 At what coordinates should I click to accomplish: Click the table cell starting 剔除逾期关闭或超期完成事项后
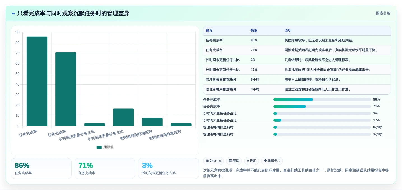click(331, 50)
